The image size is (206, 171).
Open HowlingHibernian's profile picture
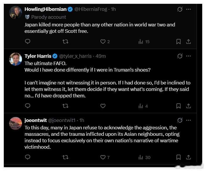pyautogui.click(x=16, y=12)
